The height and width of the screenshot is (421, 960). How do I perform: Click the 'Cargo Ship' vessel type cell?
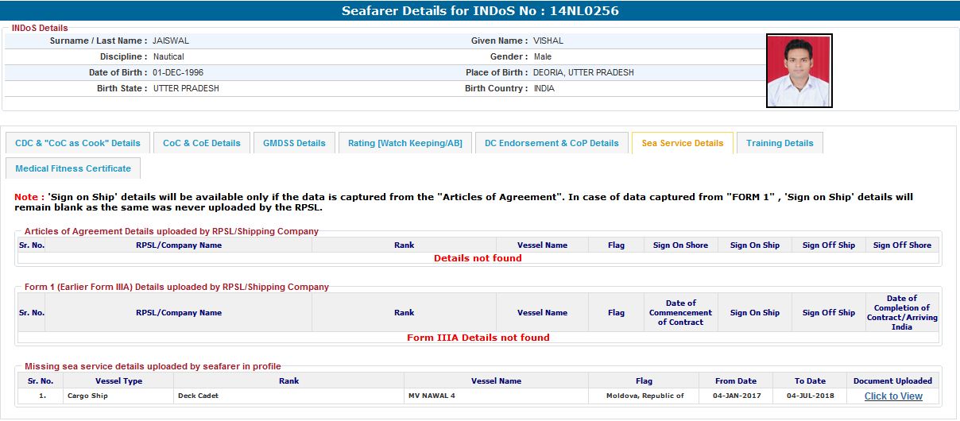(x=88, y=396)
